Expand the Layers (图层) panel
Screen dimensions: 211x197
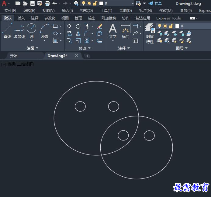182,48
